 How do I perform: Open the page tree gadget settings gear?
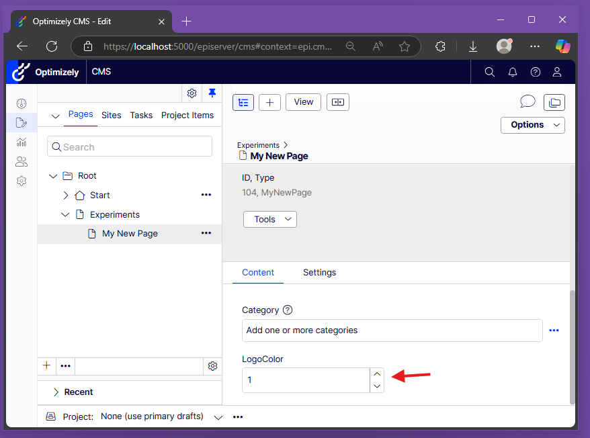212,365
